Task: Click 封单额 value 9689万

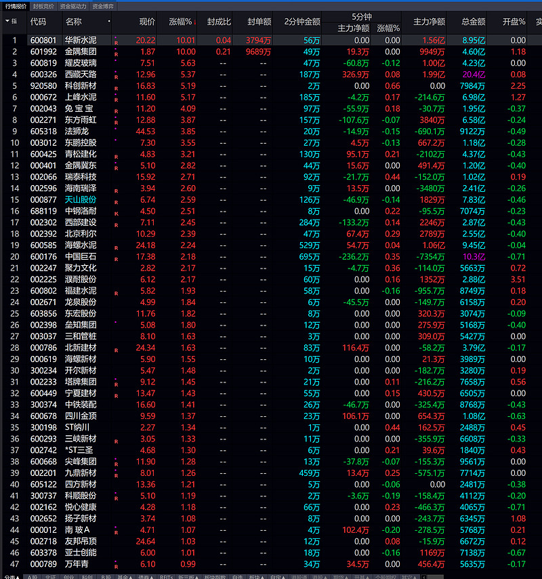Action: click(x=259, y=52)
